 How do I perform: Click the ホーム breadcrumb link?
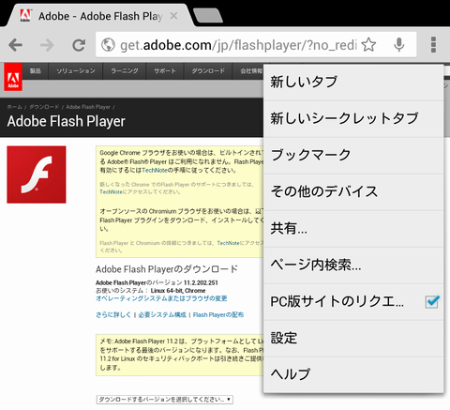click(14, 107)
